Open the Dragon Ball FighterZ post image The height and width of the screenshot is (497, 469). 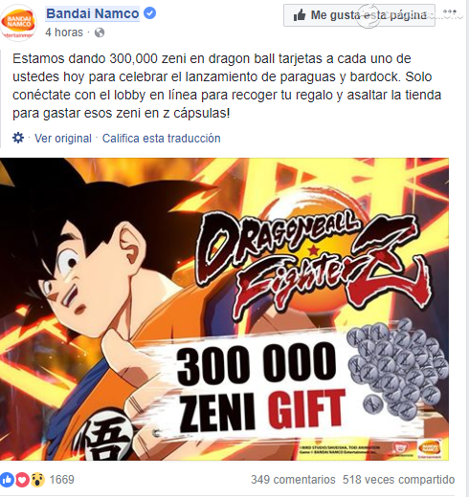pyautogui.click(x=224, y=309)
